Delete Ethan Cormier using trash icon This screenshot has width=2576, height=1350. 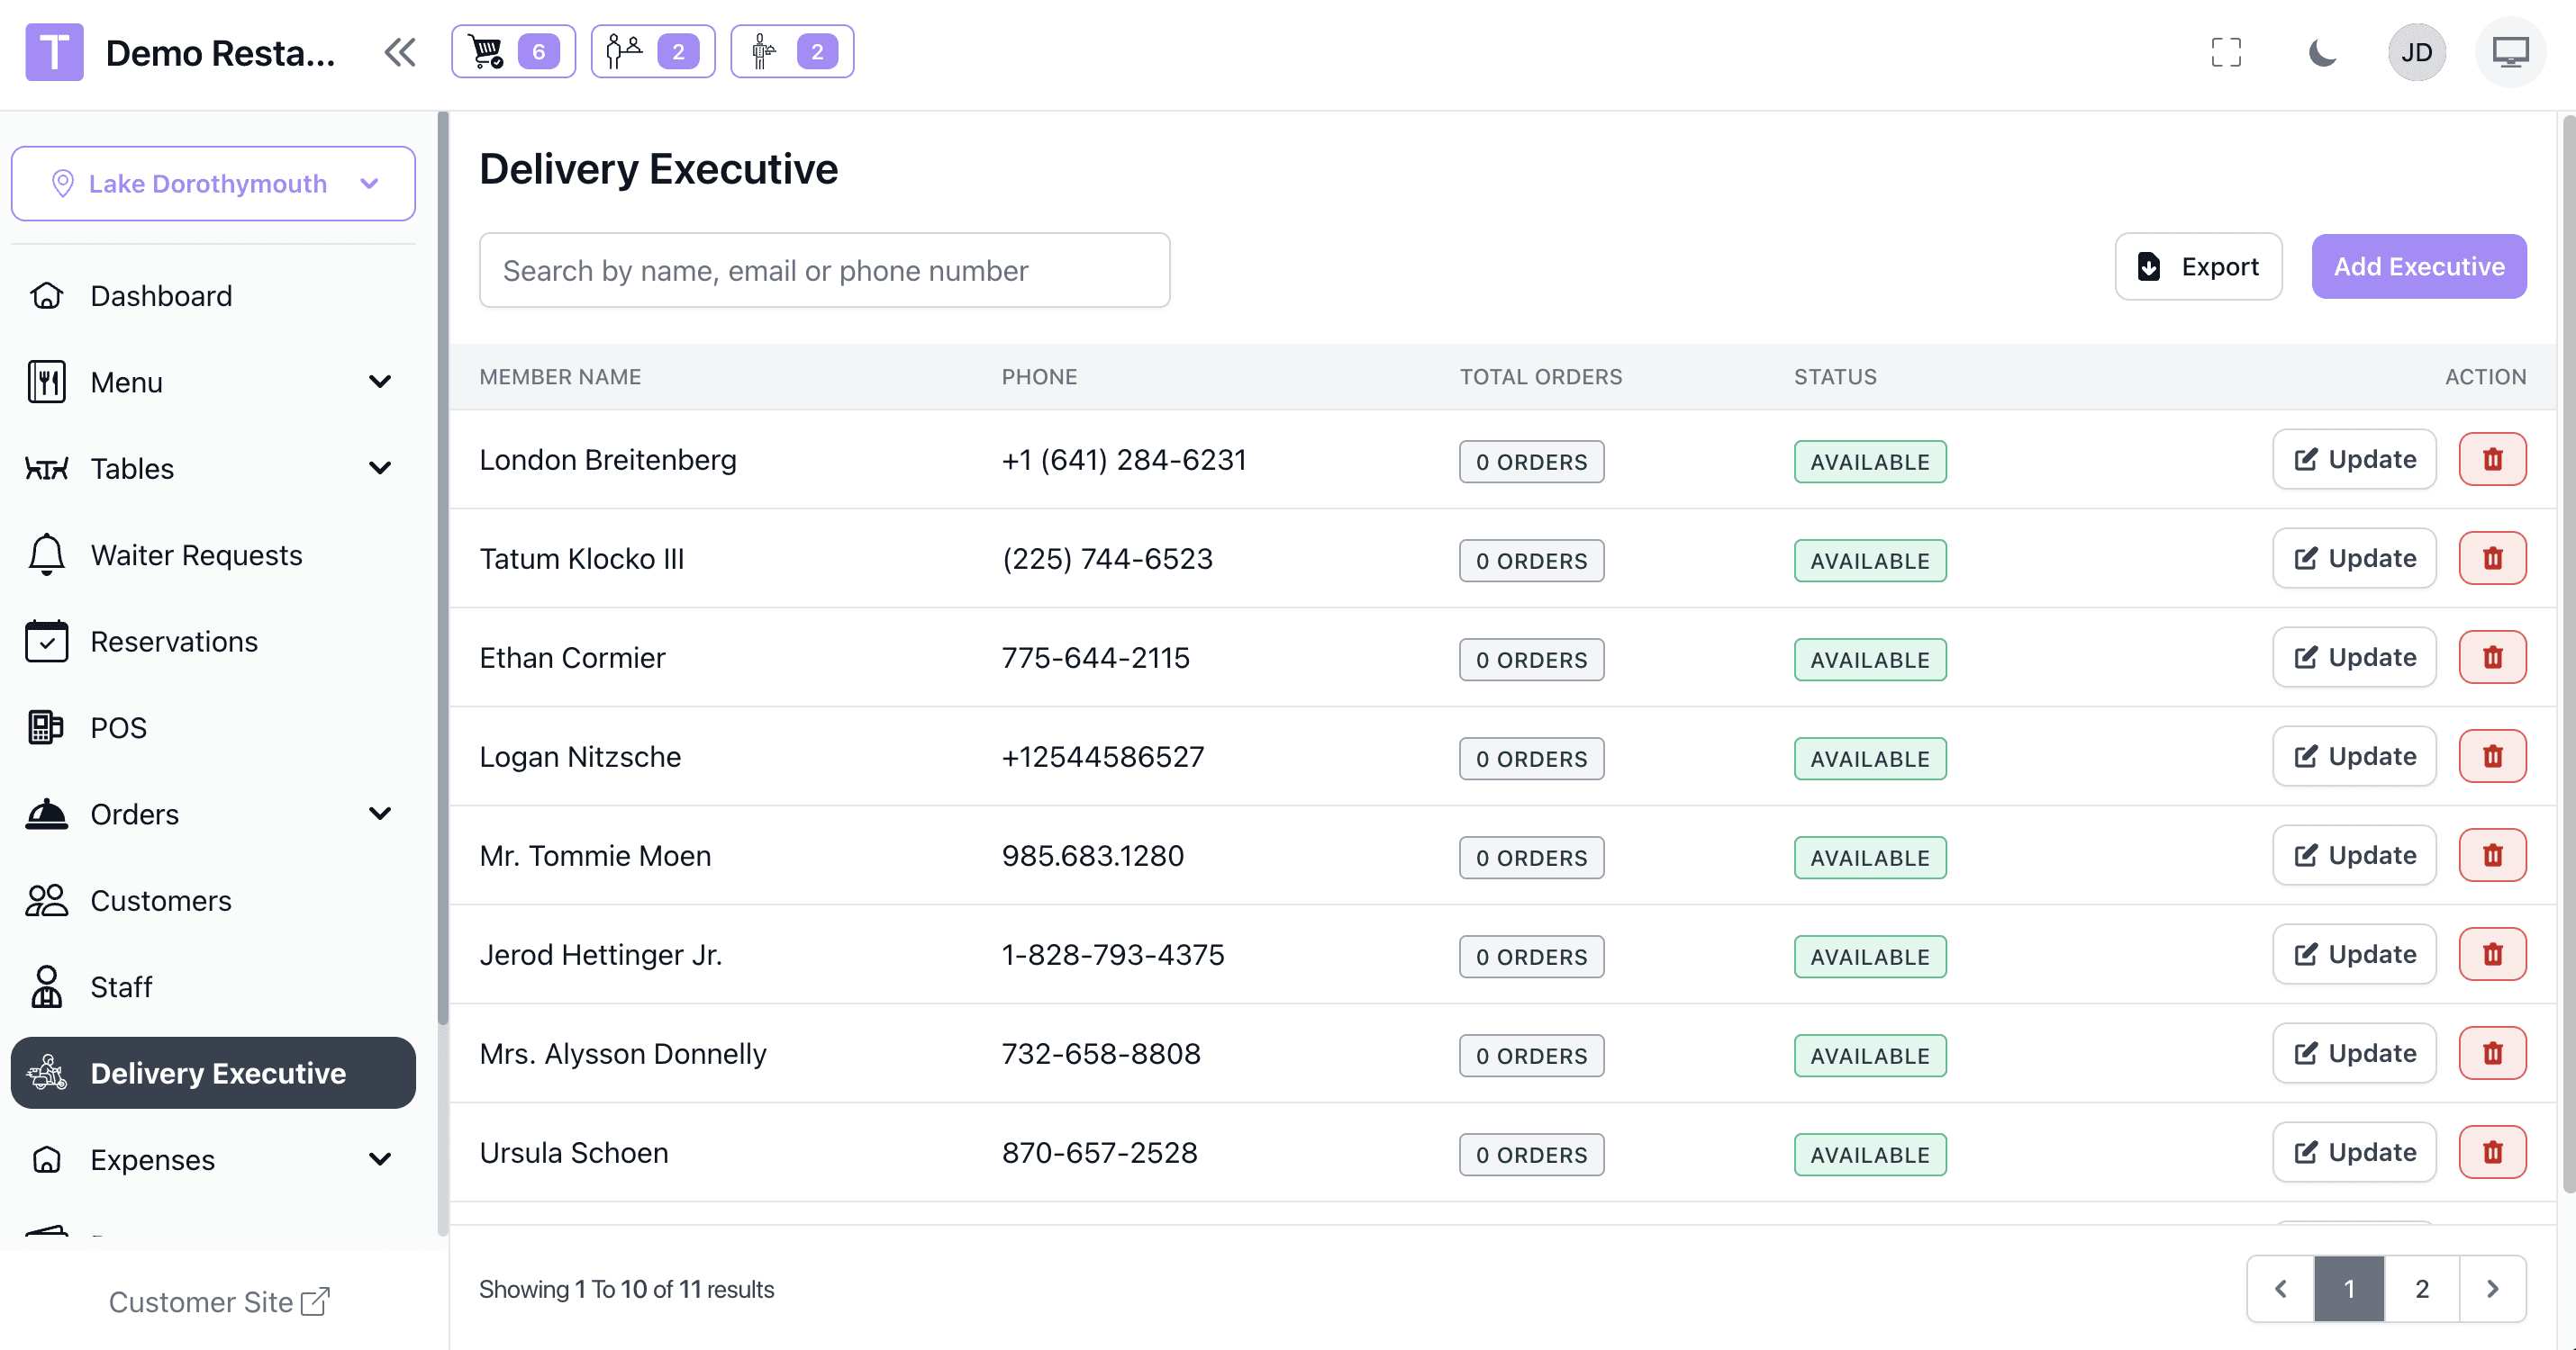[x=2492, y=658]
